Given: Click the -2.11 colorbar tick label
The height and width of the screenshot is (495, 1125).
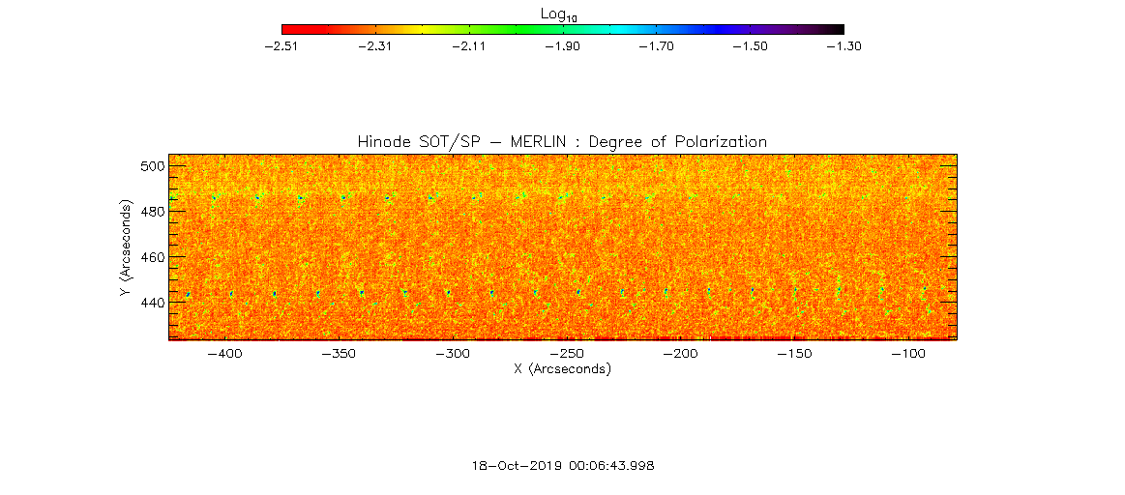Looking at the screenshot, I should pos(468,45).
